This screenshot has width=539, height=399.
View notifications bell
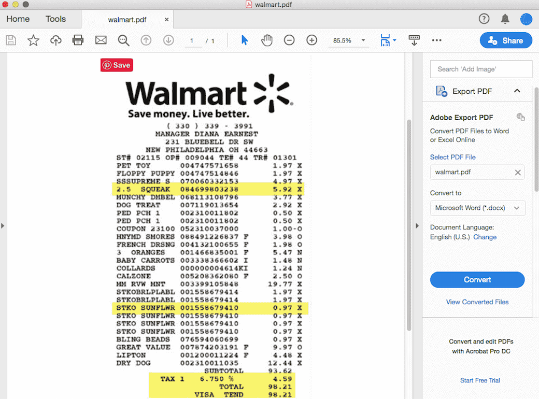505,19
